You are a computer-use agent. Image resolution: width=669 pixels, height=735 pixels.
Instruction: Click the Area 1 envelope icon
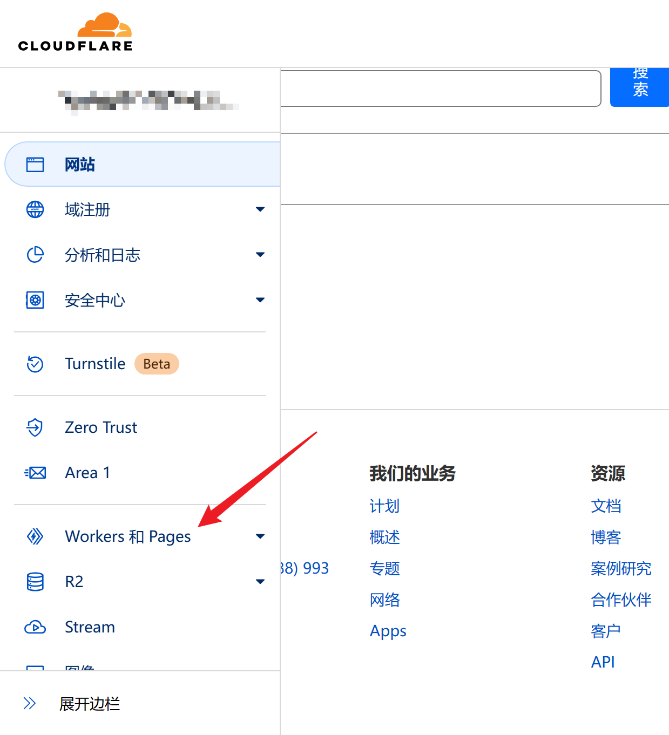(35, 473)
